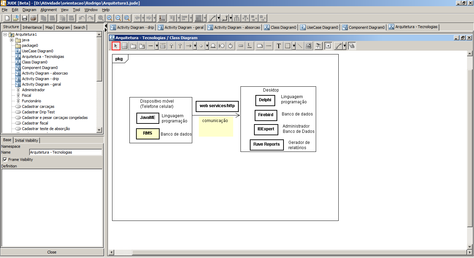
Task: Open the Alignment menu
Action: pos(49,10)
